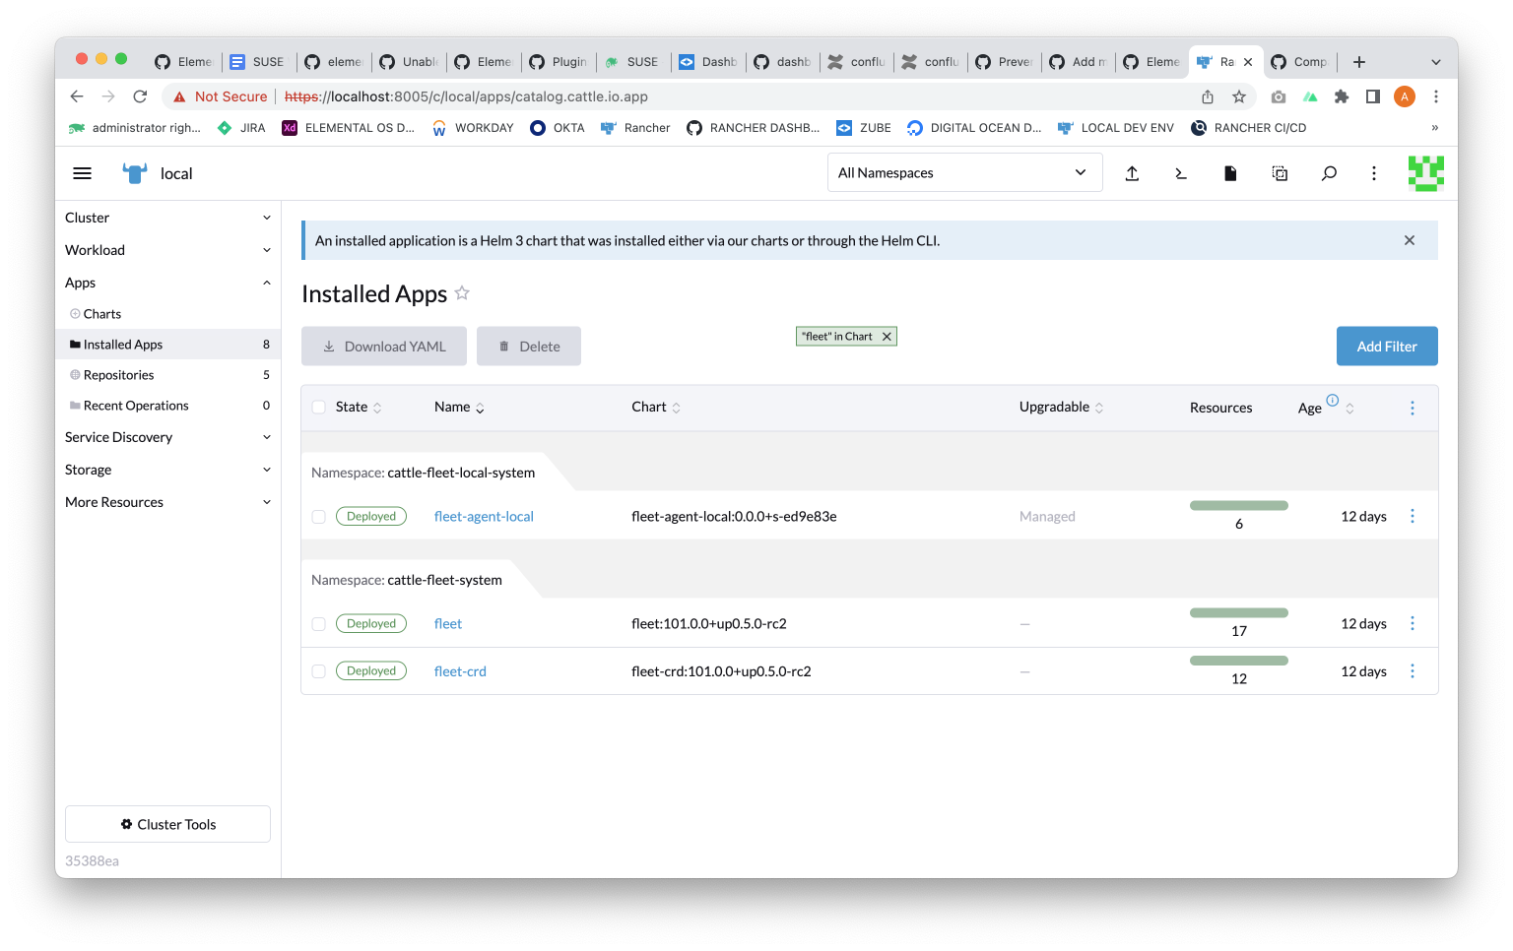The width and height of the screenshot is (1513, 951).
Task: Check the fleet-crd row checkbox
Action: 318,671
